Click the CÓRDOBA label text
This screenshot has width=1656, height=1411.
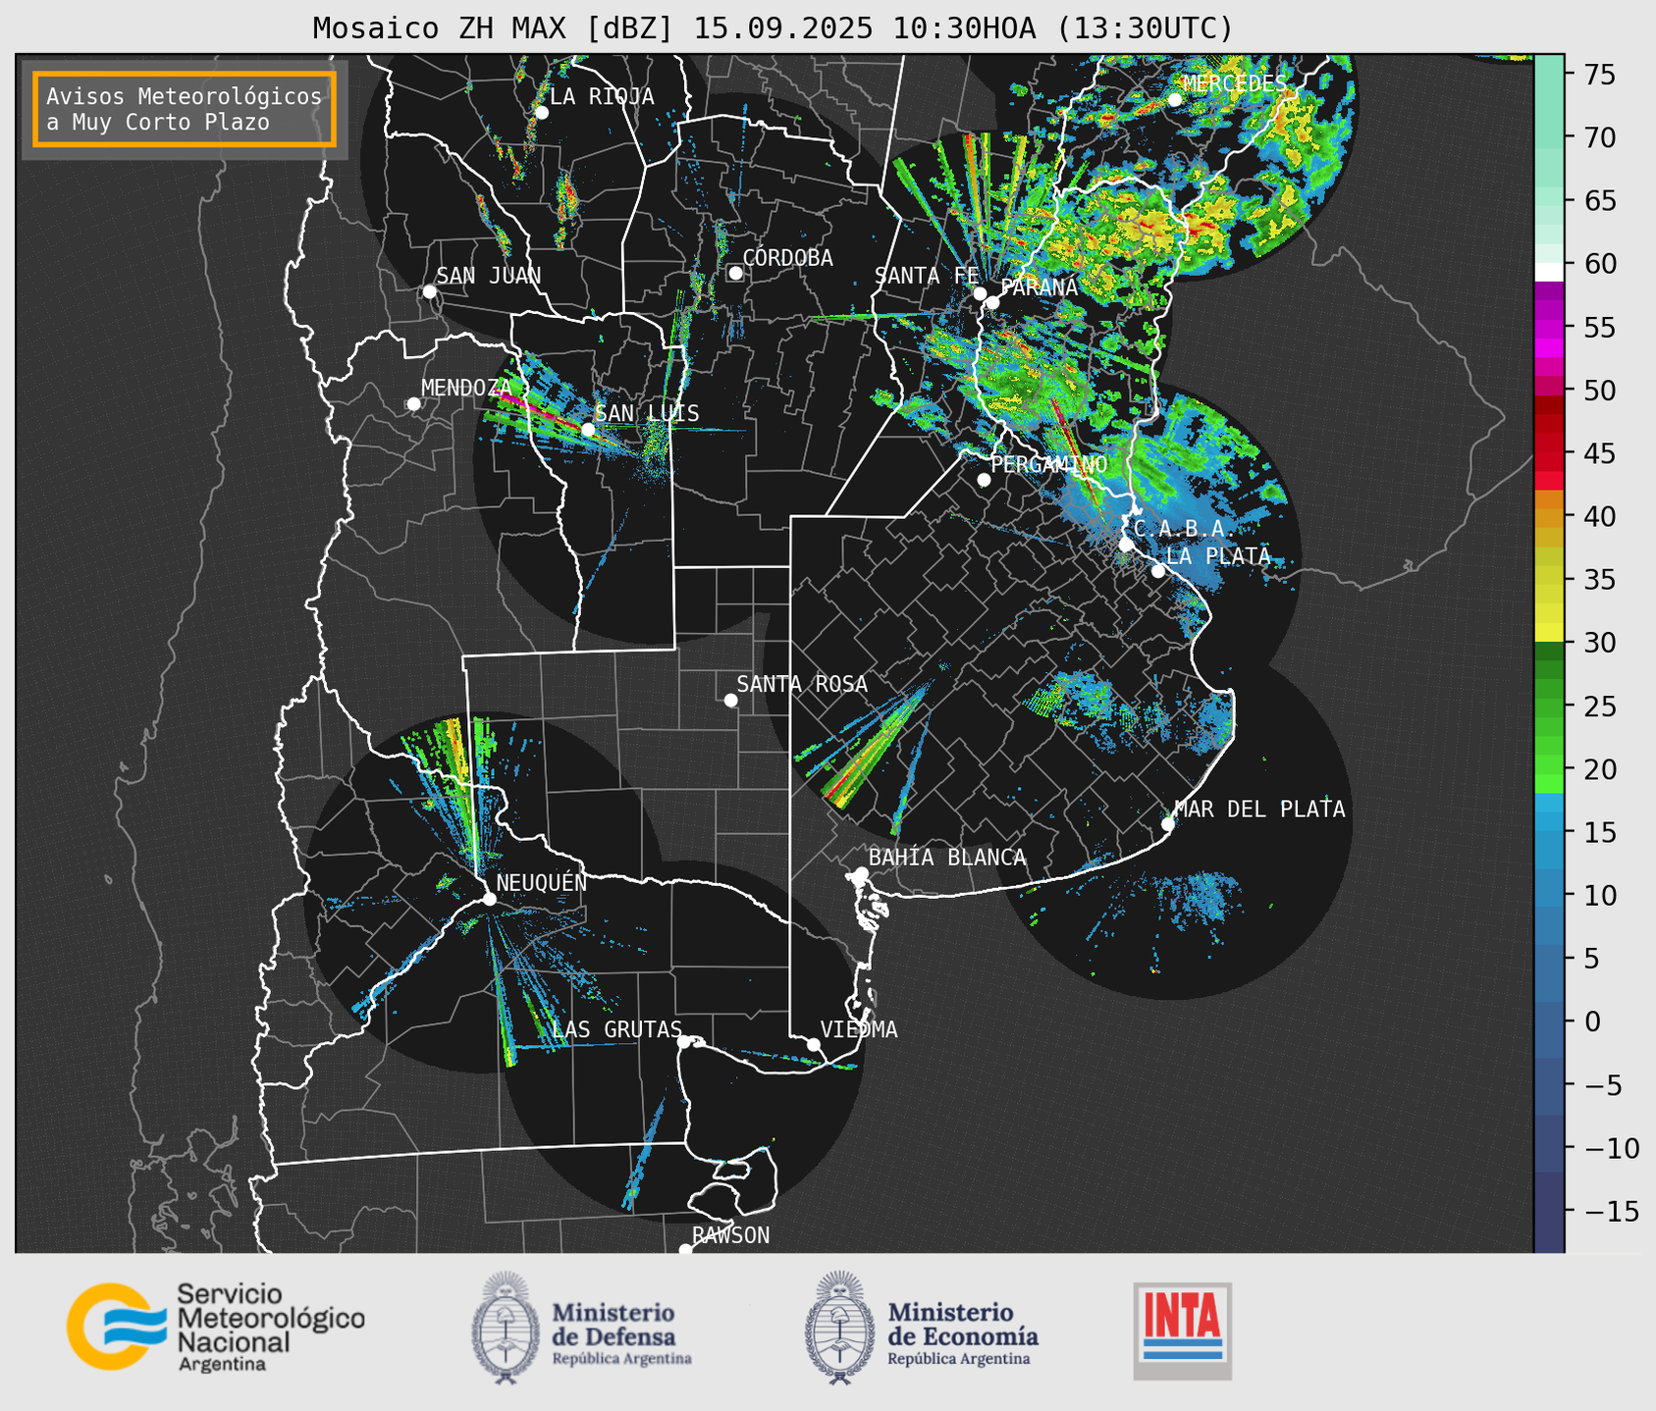[787, 258]
